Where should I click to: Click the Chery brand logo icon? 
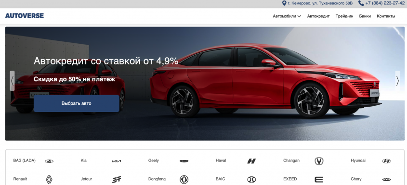(x=386, y=180)
